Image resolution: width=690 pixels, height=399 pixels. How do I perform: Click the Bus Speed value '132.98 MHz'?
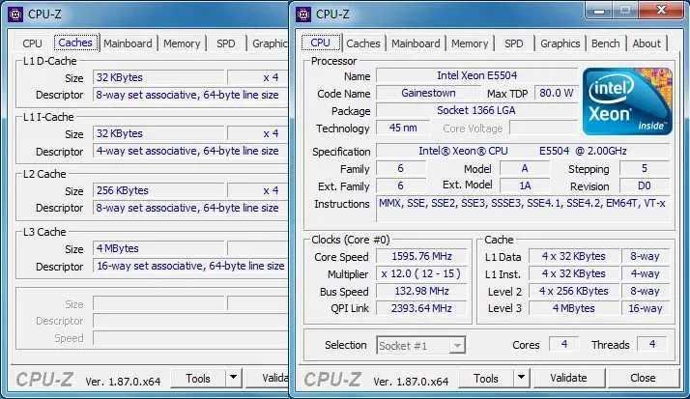[x=421, y=291]
